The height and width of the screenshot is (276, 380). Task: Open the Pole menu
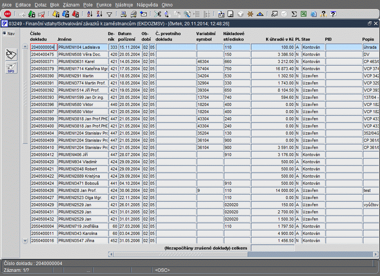click(88, 5)
